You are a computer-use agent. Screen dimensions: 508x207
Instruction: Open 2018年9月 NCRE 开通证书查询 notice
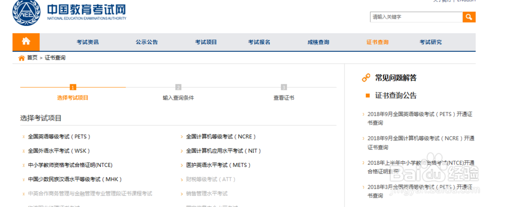[421, 143]
